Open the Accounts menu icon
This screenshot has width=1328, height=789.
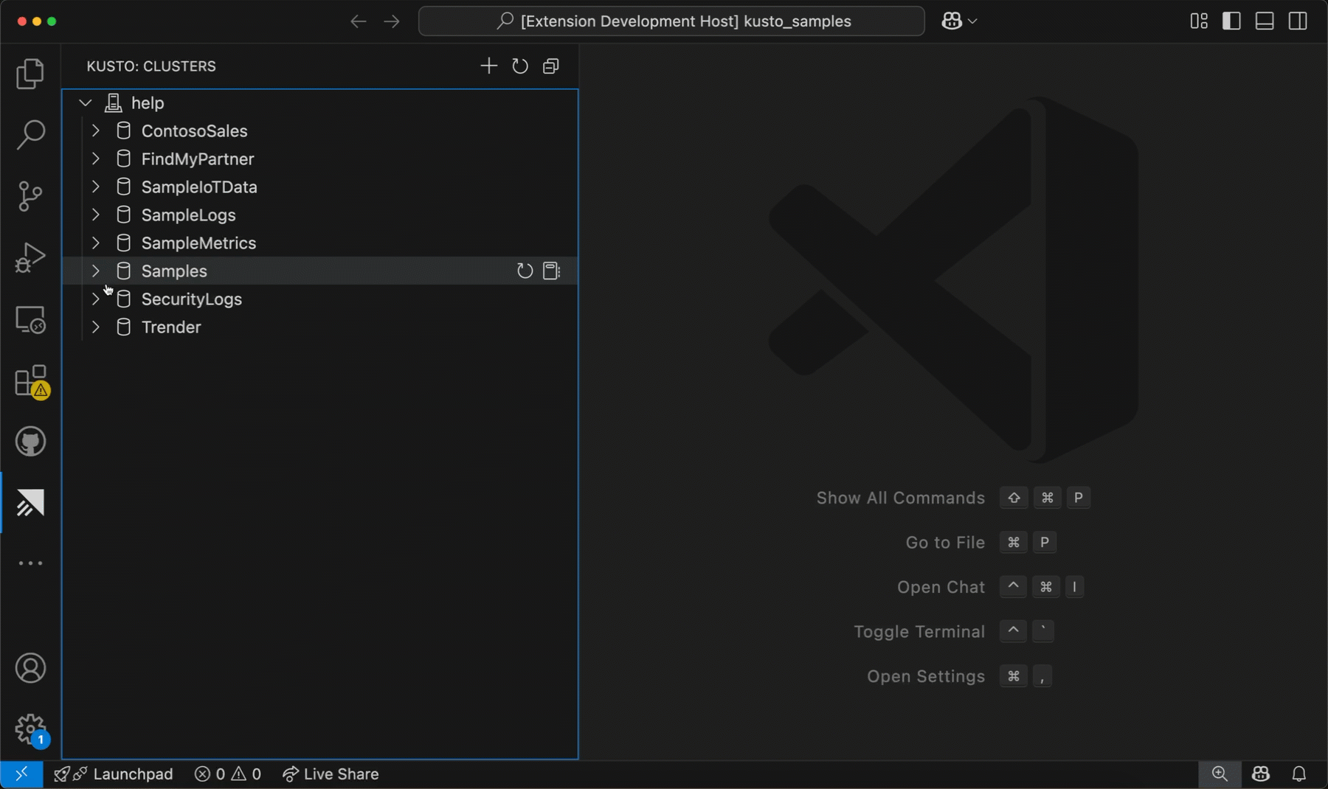30,668
